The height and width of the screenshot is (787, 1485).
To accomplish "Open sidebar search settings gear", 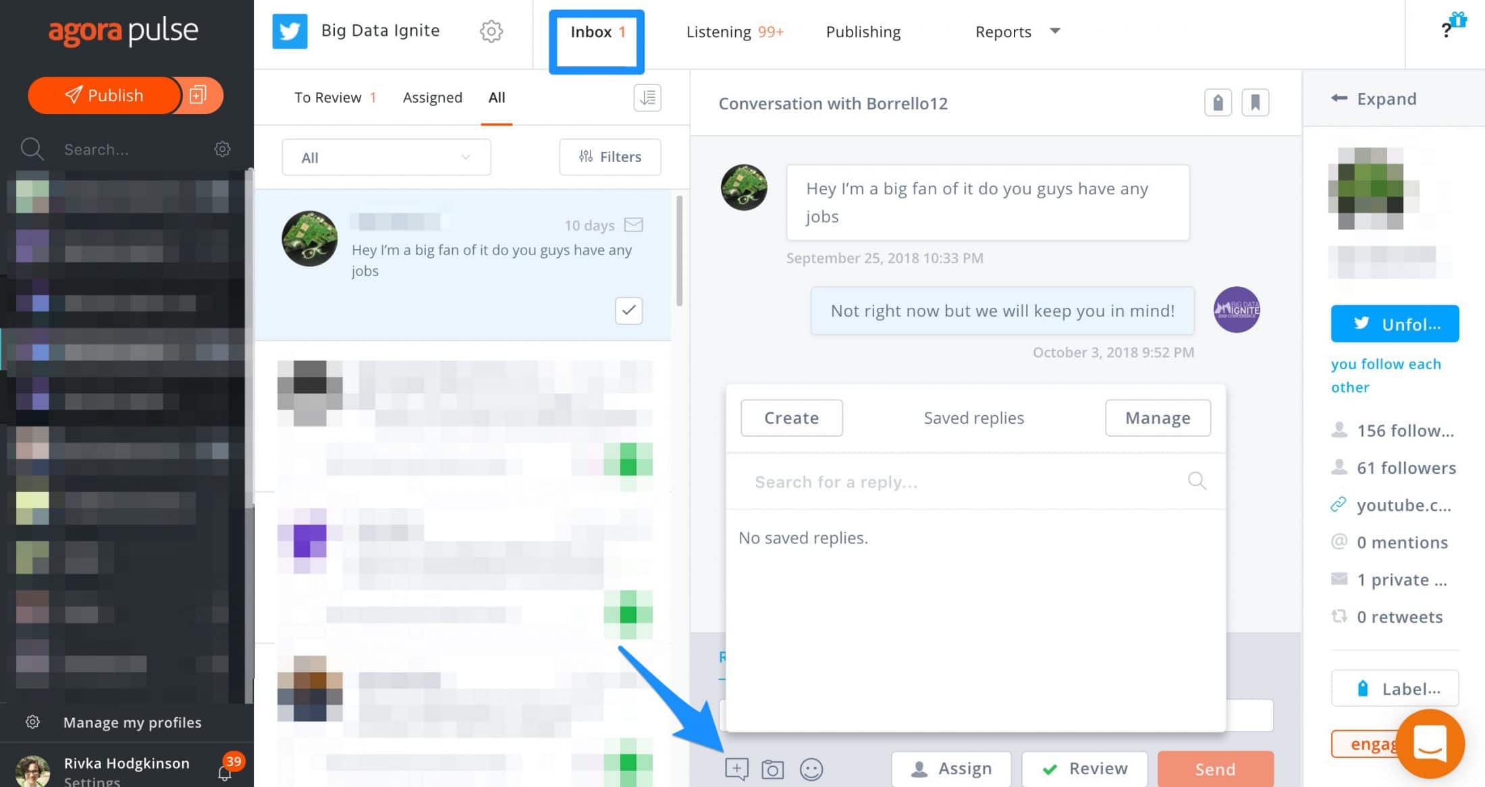I will point(222,149).
